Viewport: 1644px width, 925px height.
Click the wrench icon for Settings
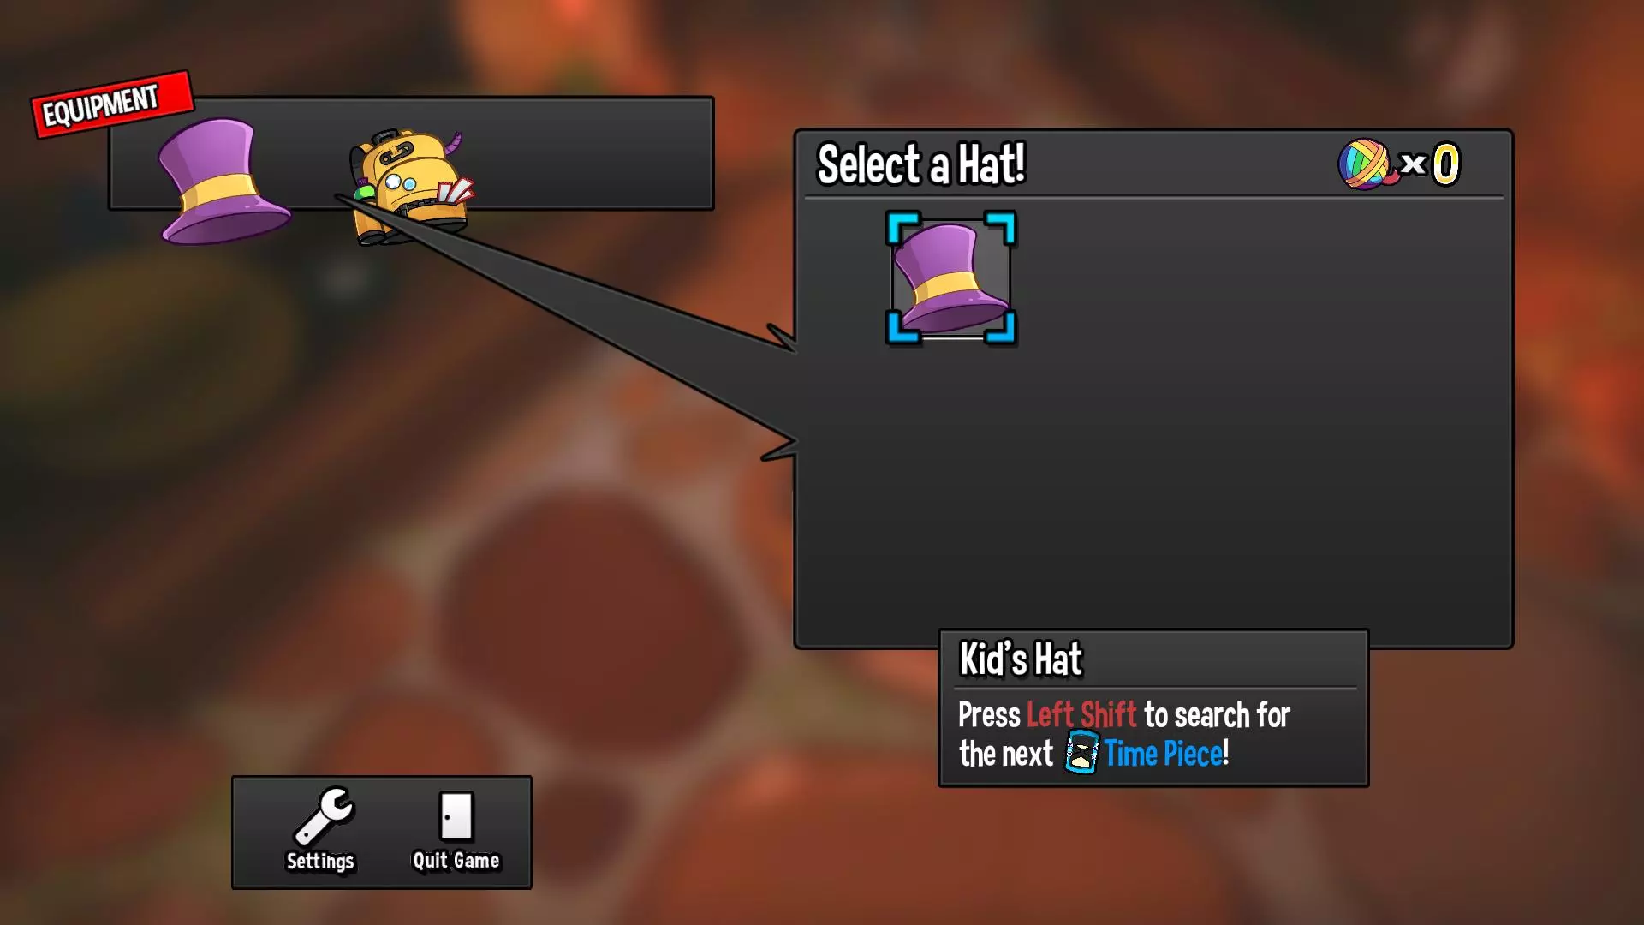coord(323,815)
